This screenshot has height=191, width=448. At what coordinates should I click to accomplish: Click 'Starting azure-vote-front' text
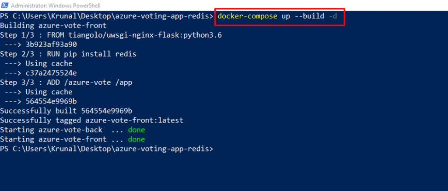[53, 139]
